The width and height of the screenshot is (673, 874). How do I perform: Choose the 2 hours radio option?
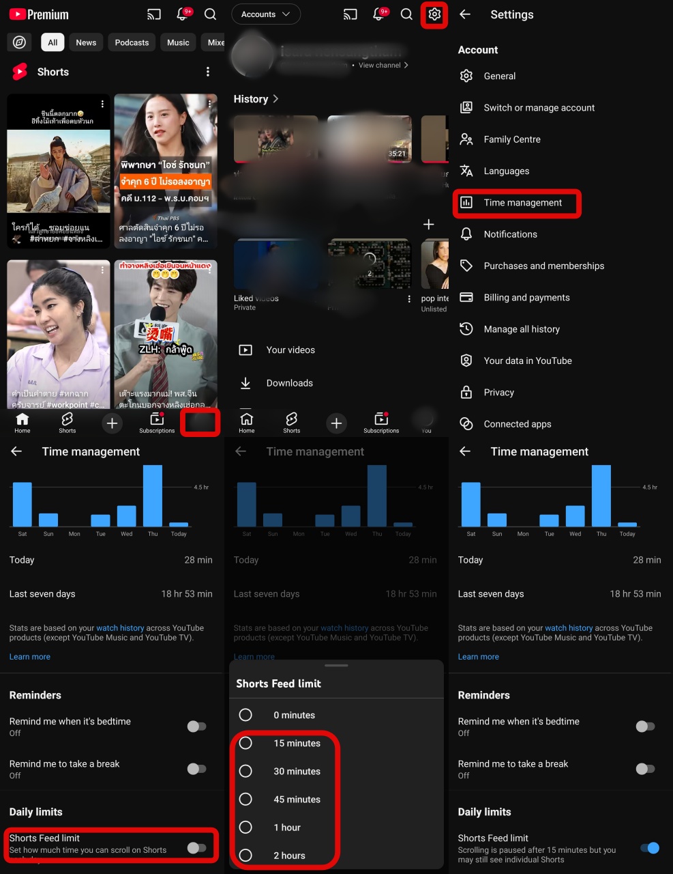pyautogui.click(x=245, y=856)
